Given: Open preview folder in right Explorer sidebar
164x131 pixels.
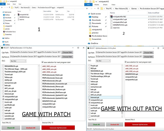Looking at the screenshot, I should (x=95, y=33).
